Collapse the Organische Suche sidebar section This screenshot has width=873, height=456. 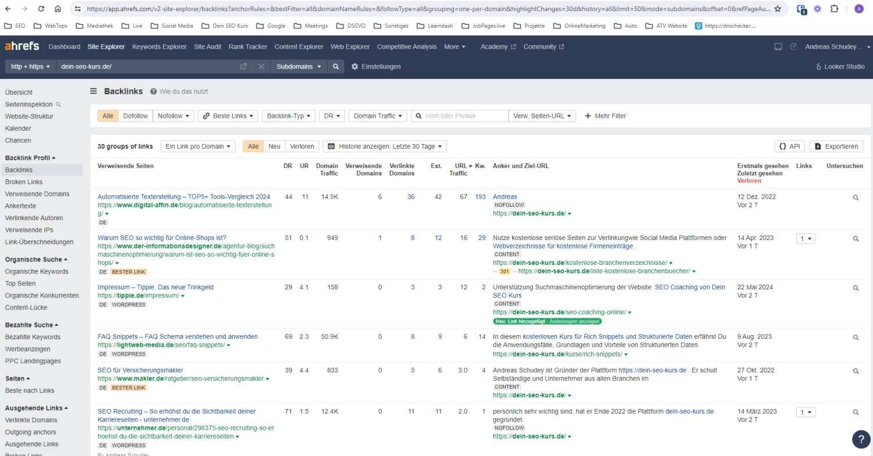36,260
